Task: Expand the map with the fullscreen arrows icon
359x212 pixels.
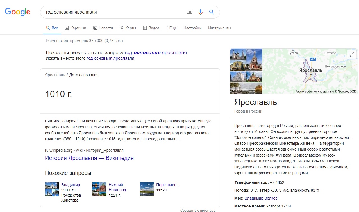Action: [352, 54]
